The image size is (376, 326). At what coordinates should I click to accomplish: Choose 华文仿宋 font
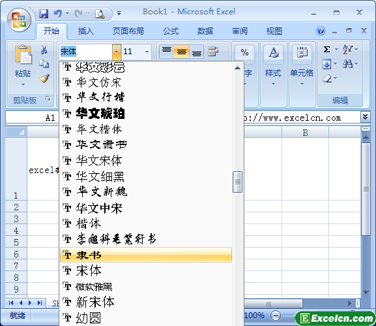click(x=146, y=82)
